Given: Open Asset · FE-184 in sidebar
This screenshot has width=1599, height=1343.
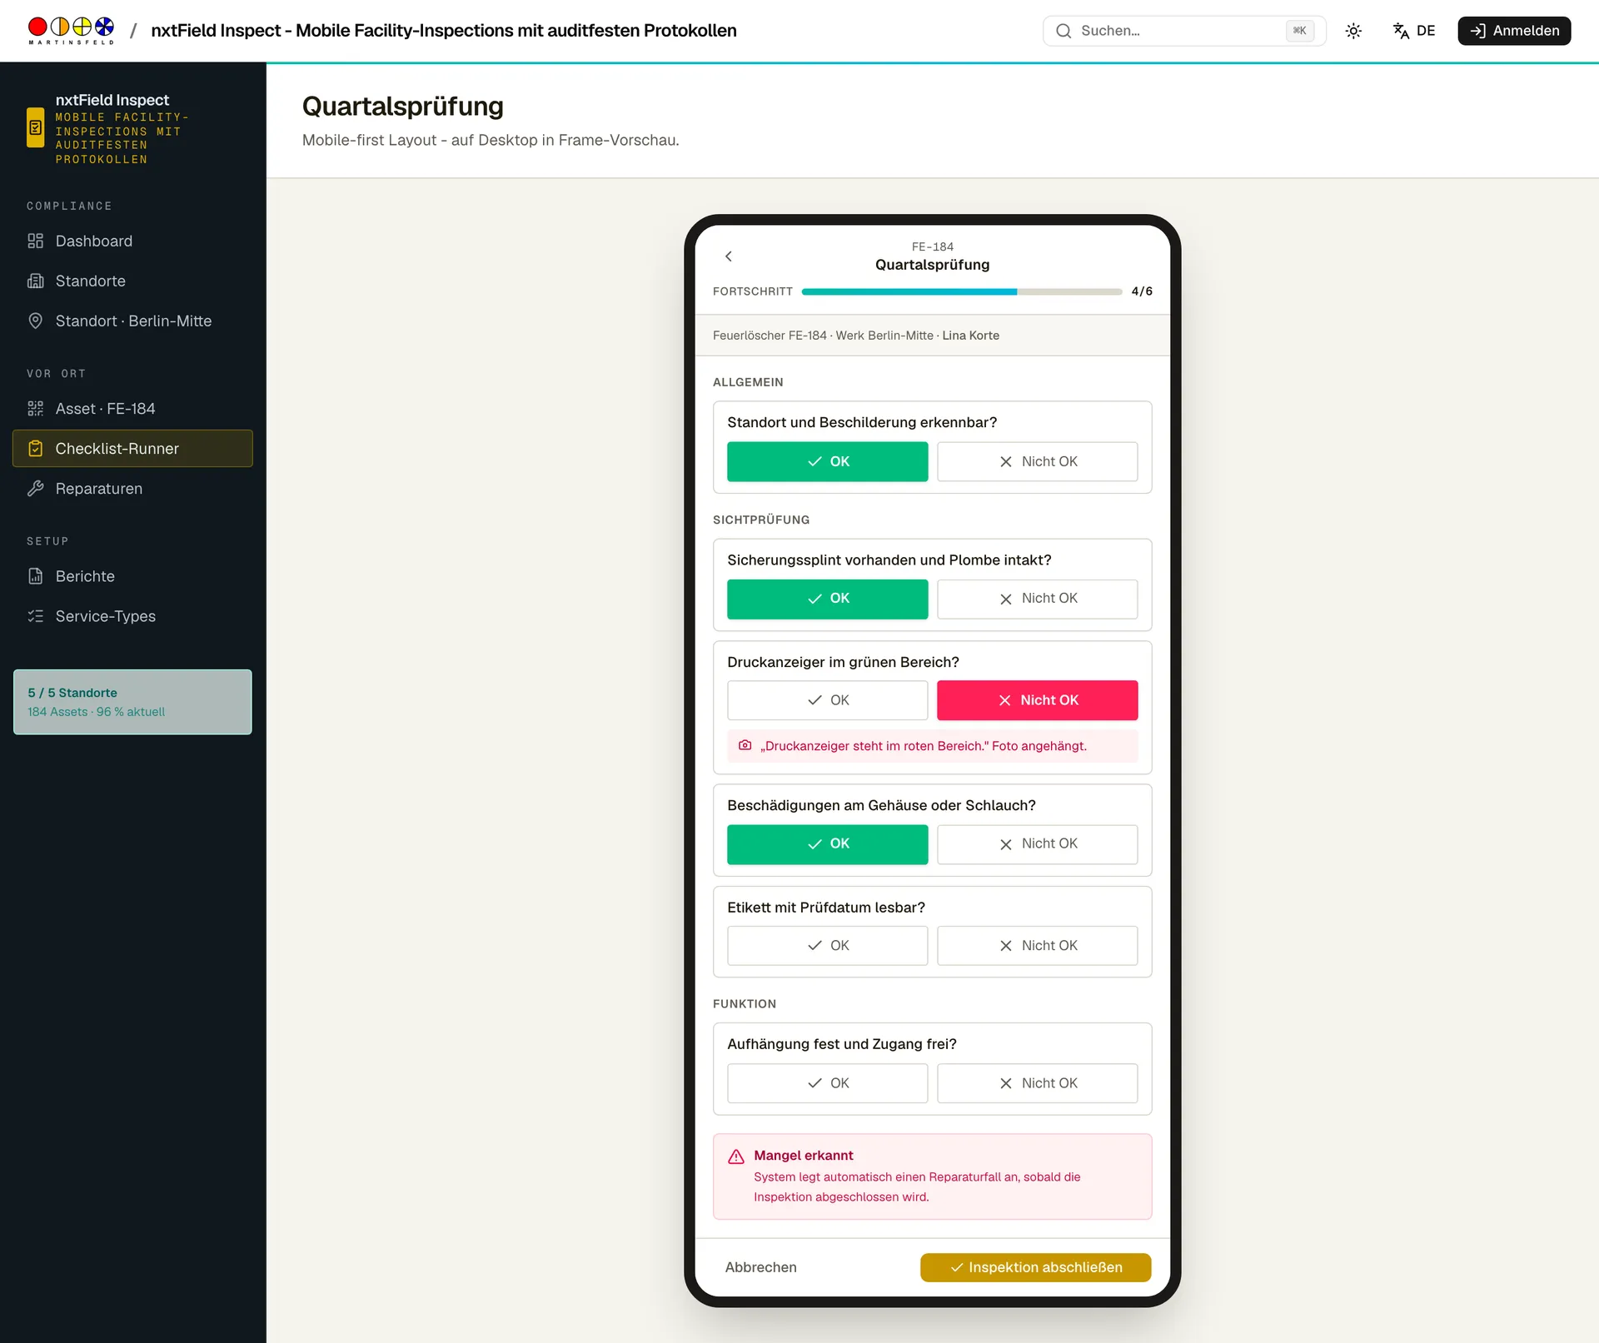Looking at the screenshot, I should coord(132,409).
